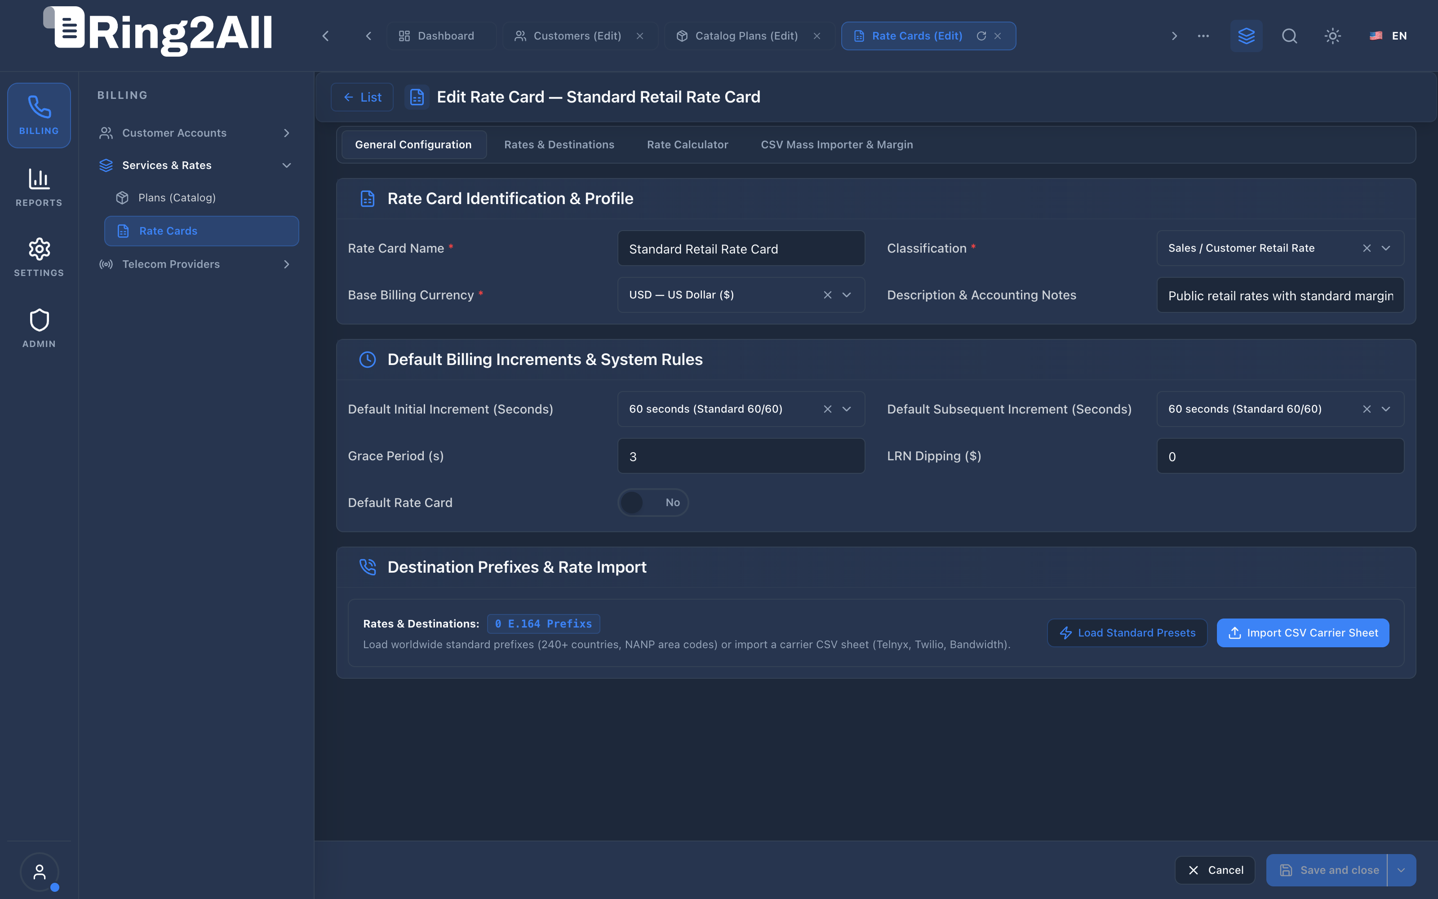Open the Admin shield module
Image resolution: width=1438 pixels, height=899 pixels.
point(39,328)
